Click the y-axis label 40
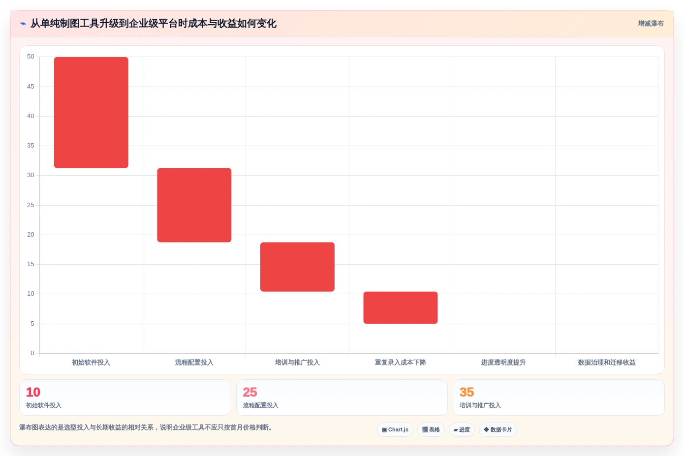Screen dimensions: 684x456 31,116
